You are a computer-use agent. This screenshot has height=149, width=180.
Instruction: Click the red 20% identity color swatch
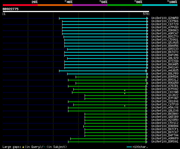[20, 5]
